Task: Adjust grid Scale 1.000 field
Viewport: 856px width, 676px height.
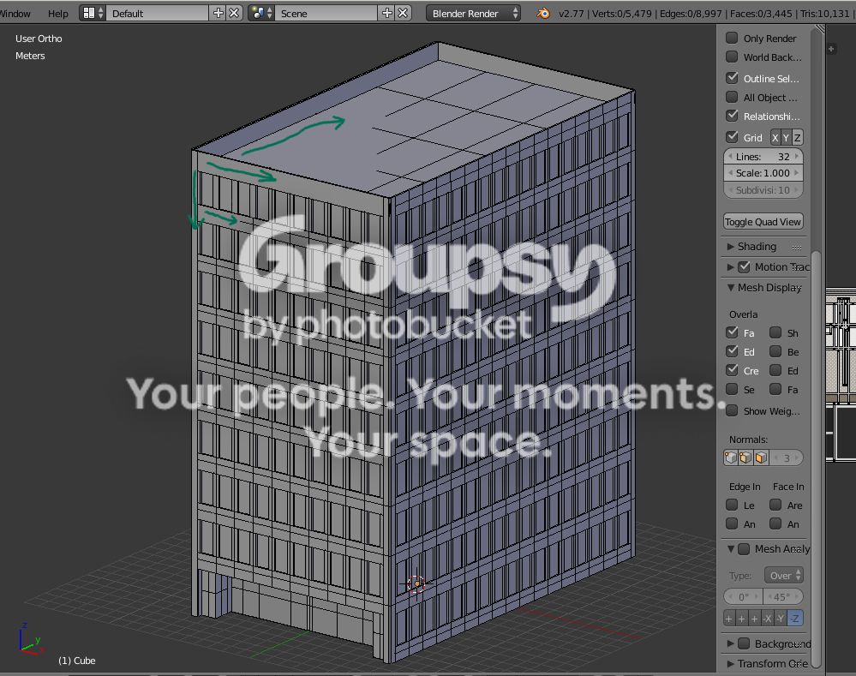Action: 763,173
